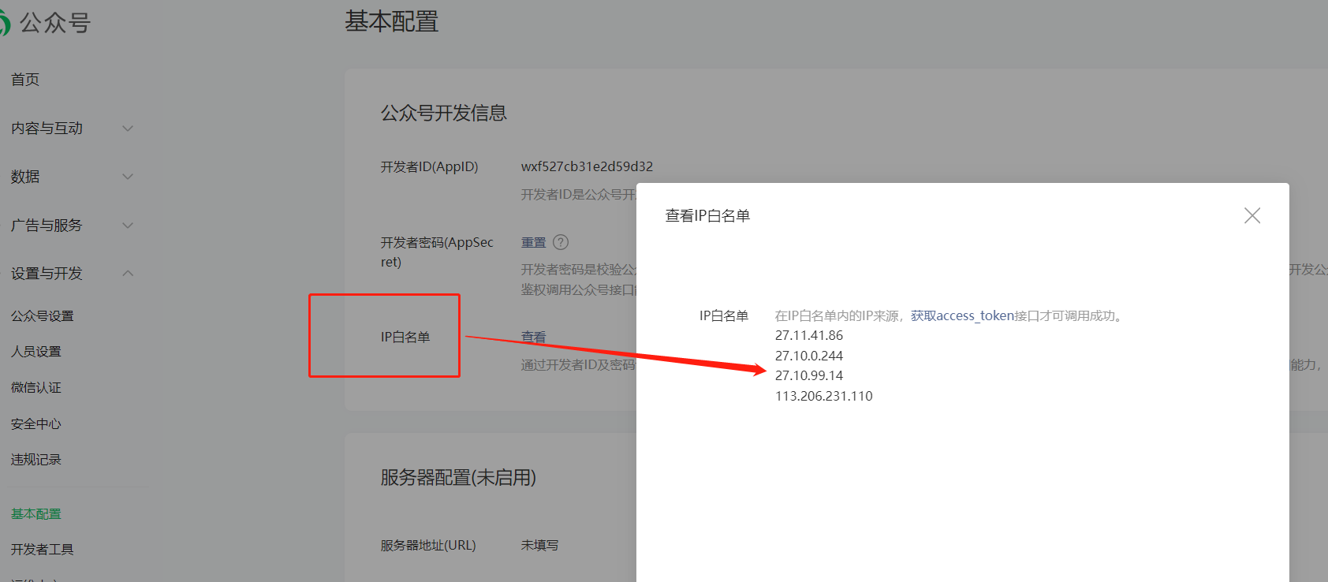Image resolution: width=1328 pixels, height=582 pixels.
Task: Open 开发者工具 in the sidebar
Action: click(x=43, y=550)
